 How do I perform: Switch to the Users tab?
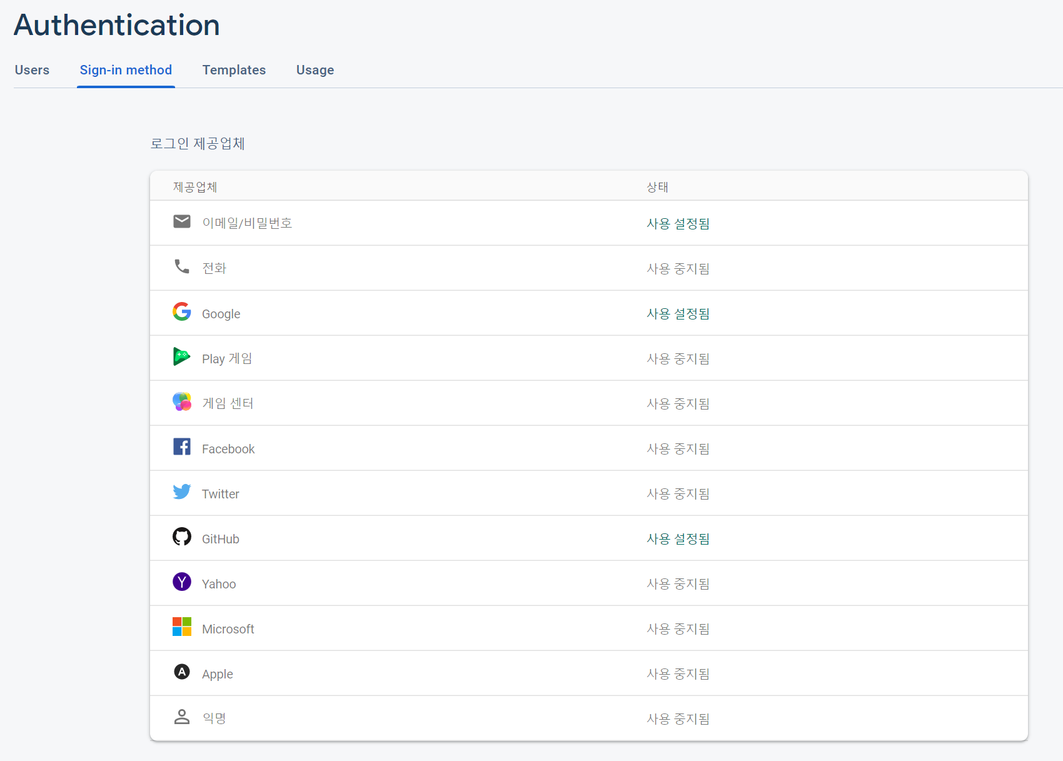(x=32, y=70)
